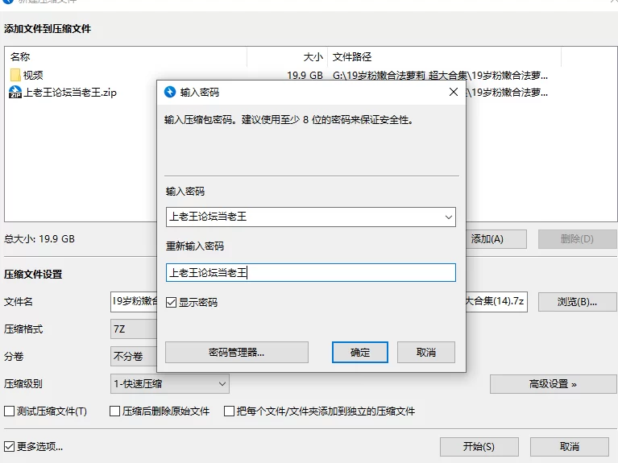Enable 压缩后删除原始文件 checkbox
The width and height of the screenshot is (618, 463).
(114, 411)
